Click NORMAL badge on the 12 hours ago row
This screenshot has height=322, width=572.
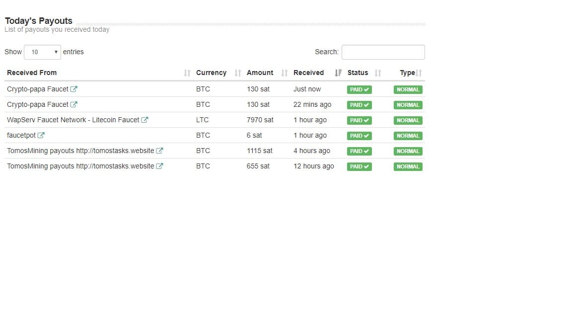click(408, 166)
